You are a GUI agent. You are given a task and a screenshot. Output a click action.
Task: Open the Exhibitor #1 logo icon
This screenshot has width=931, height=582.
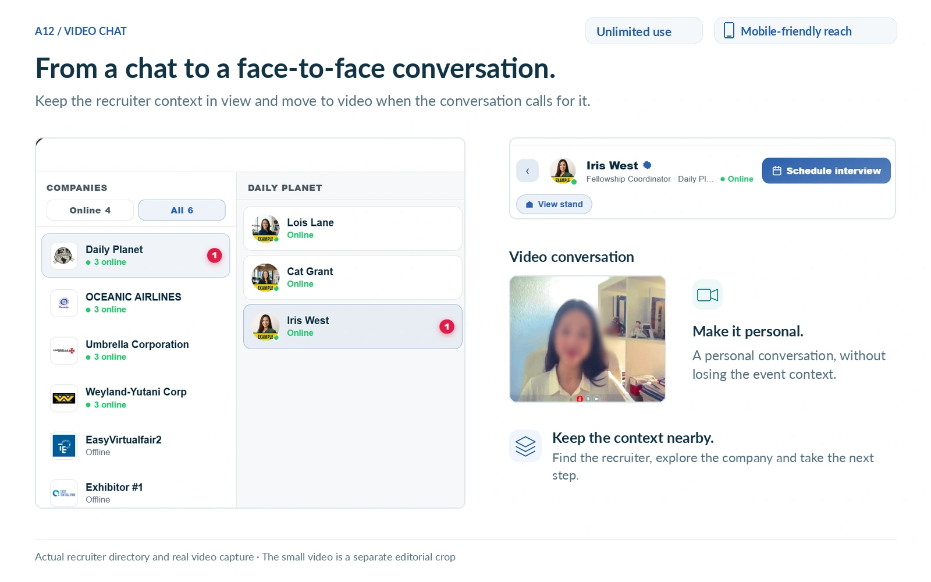[63, 493]
